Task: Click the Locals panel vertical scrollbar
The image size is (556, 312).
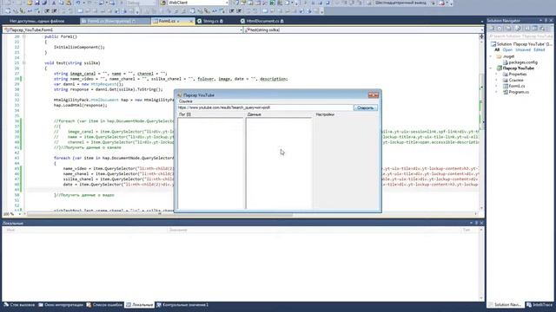Action: 481,263
